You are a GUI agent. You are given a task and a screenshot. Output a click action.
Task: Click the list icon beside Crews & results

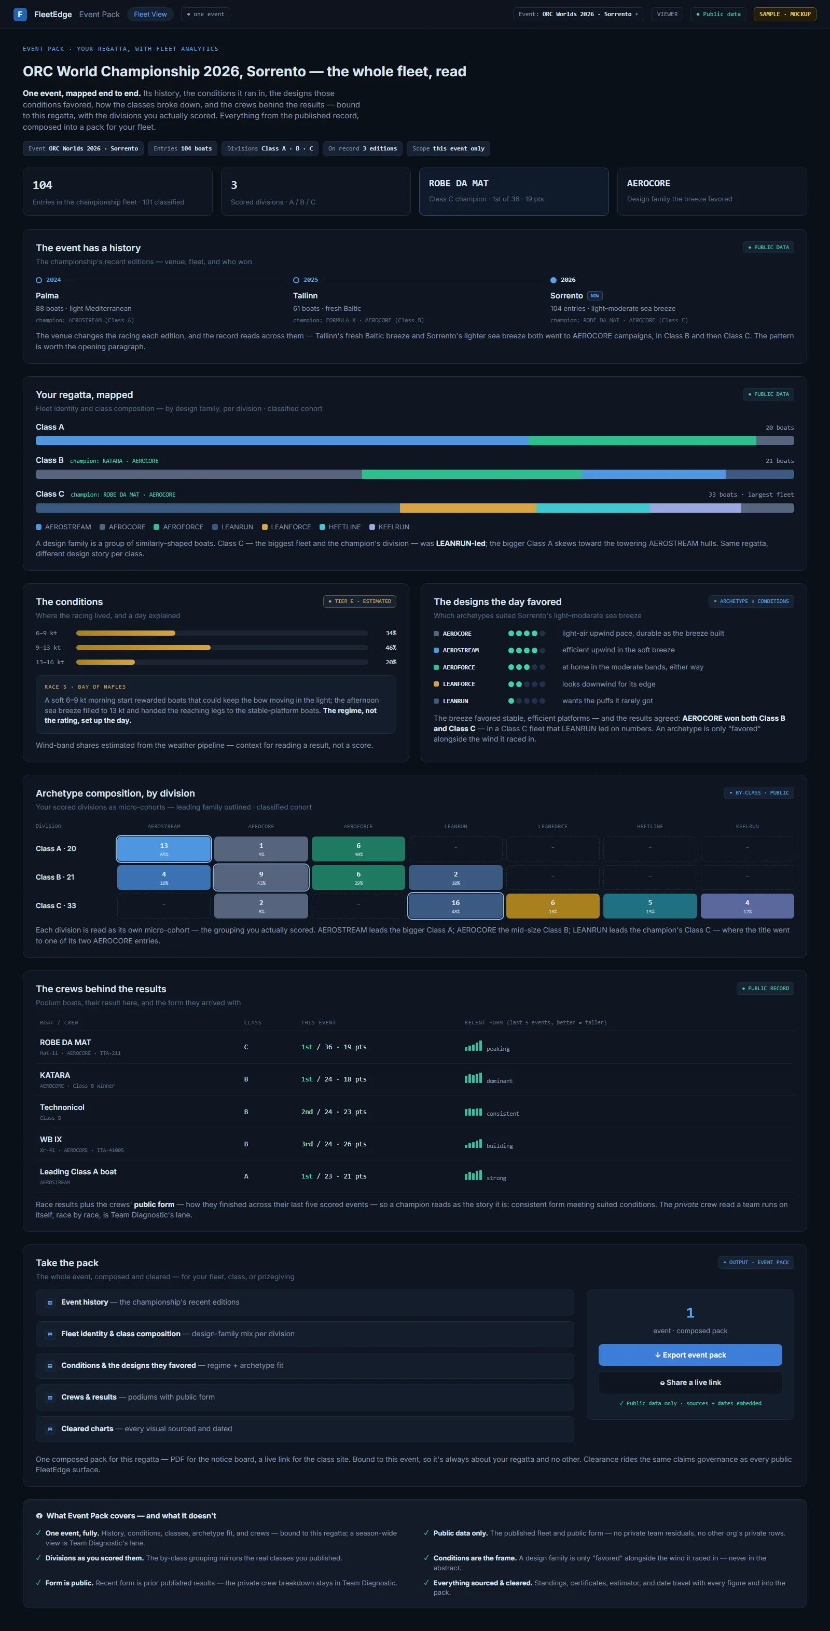click(x=50, y=1397)
